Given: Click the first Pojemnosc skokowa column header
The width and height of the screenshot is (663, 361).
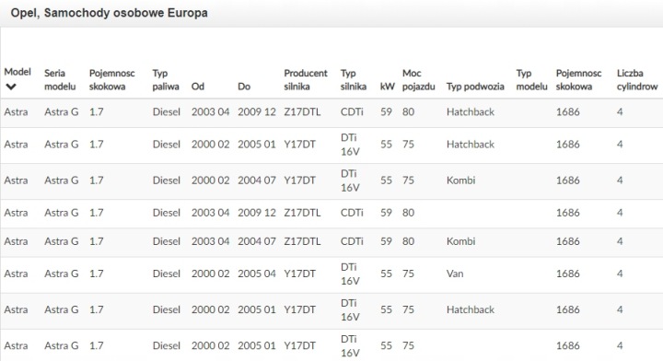Looking at the screenshot, I should click(112, 79).
